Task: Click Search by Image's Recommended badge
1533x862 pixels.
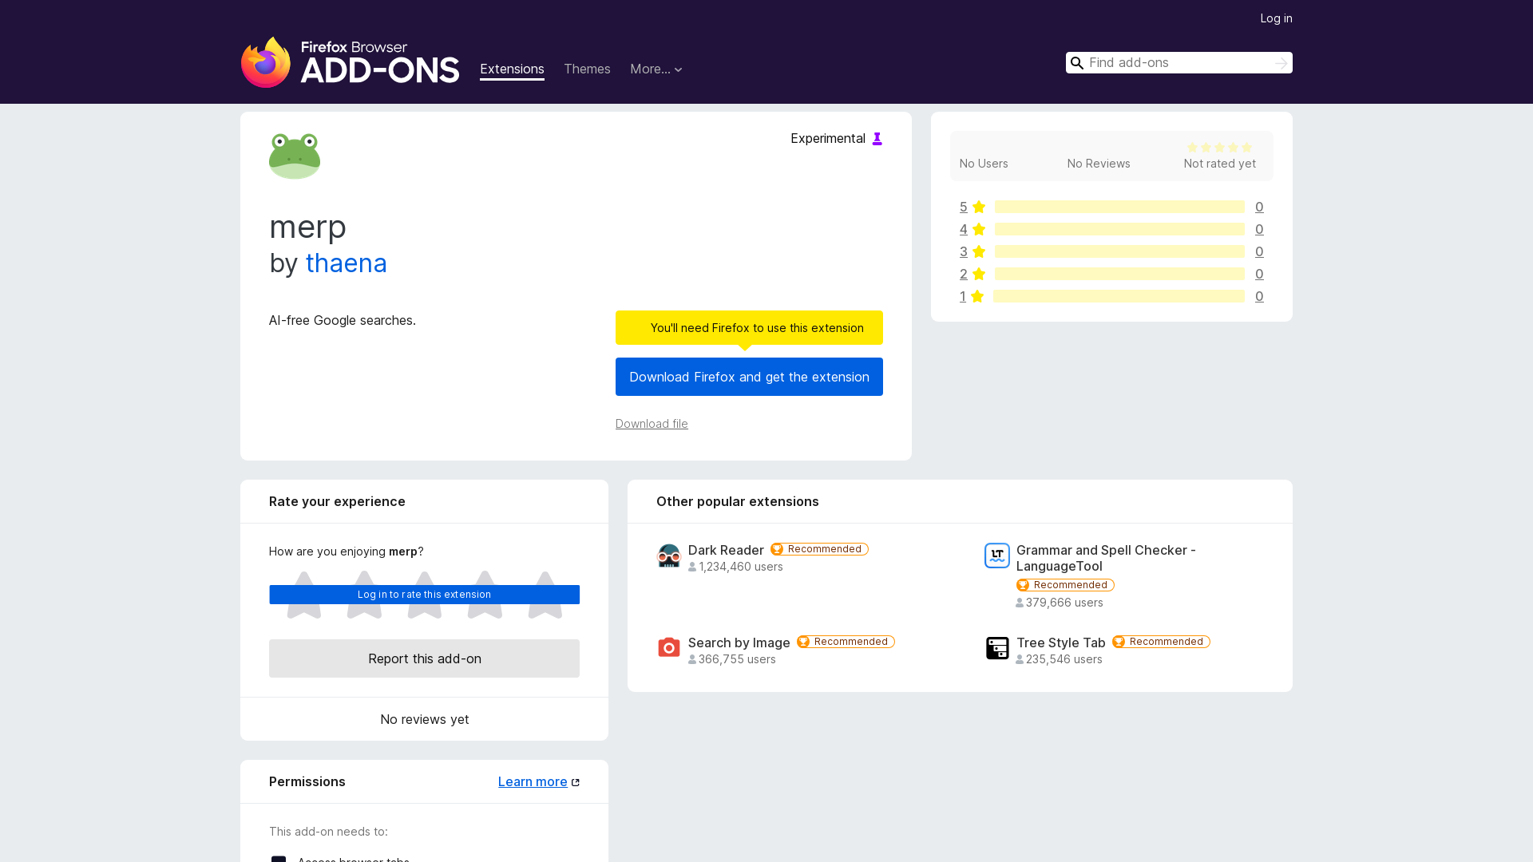Action: click(x=846, y=642)
